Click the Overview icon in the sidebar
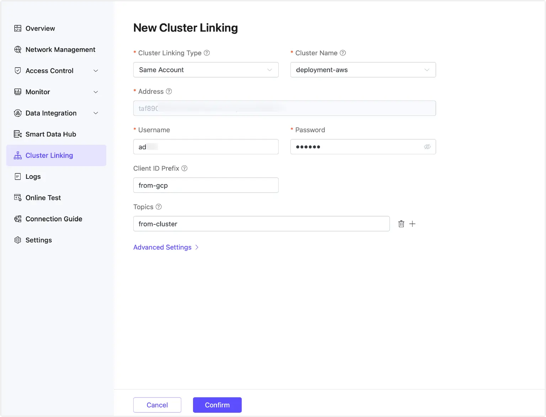546x417 pixels. coord(18,28)
